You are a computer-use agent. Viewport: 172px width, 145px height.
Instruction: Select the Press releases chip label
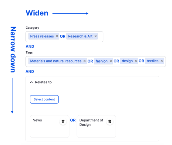(42, 36)
